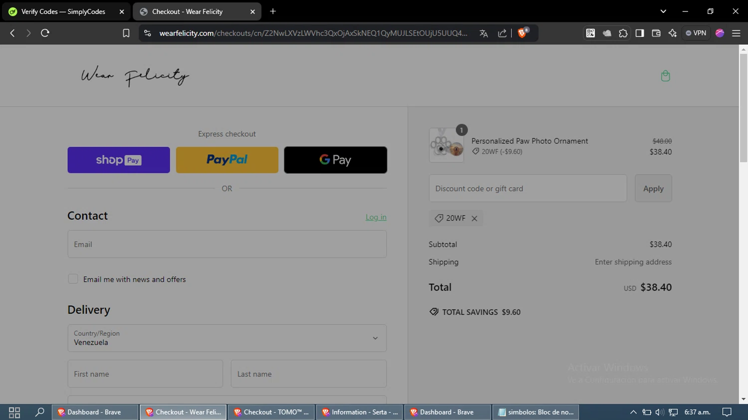Viewport: 748px width, 420px height.
Task: Check Email me with news and offers
Action: [x=73, y=279]
